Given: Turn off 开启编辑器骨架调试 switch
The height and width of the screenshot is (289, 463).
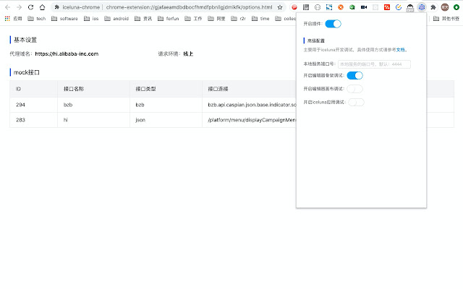Looking at the screenshot, I should (354, 75).
